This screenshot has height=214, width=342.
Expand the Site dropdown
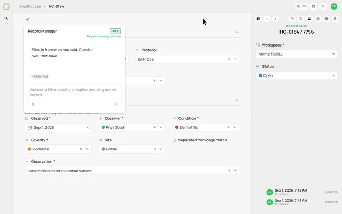161,149
